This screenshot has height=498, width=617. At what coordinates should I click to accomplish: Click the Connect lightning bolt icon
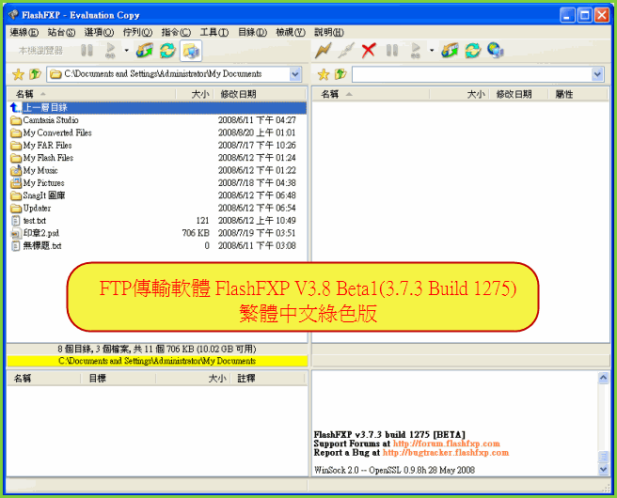[324, 51]
